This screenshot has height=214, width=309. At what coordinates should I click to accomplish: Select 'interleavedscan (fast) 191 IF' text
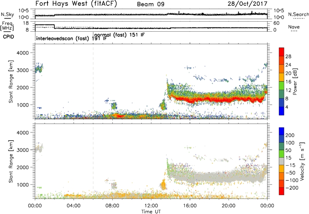(x=71, y=38)
